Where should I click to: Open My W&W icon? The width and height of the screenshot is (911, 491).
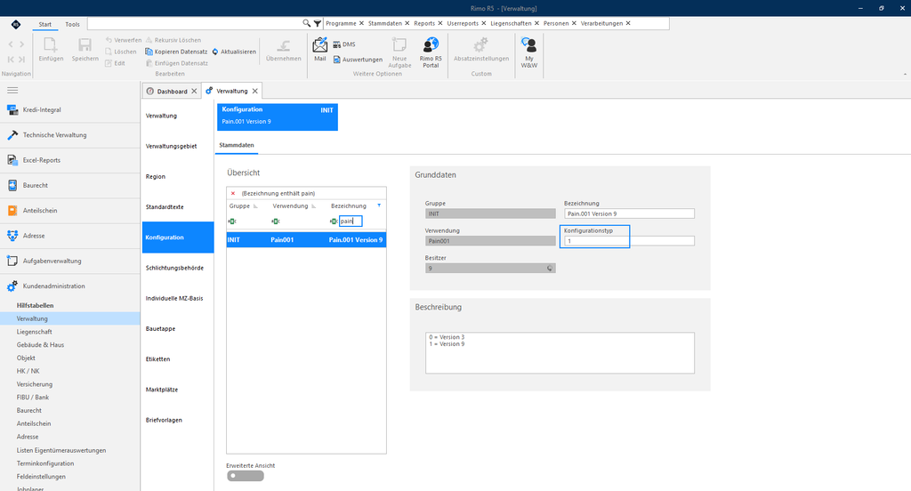coord(528,44)
